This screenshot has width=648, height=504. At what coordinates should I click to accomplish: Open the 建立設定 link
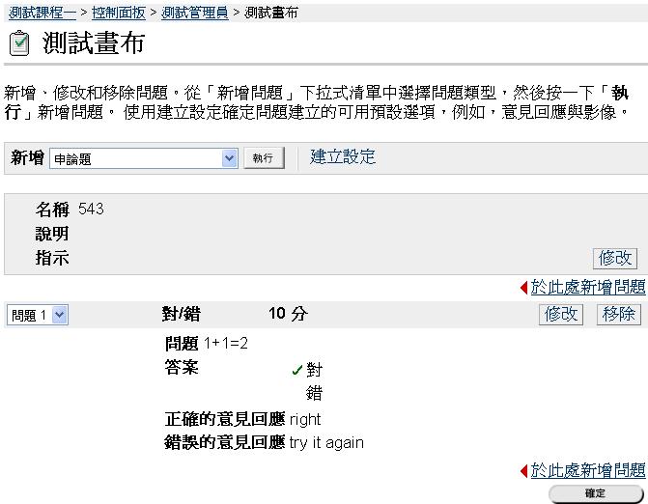[343, 157]
